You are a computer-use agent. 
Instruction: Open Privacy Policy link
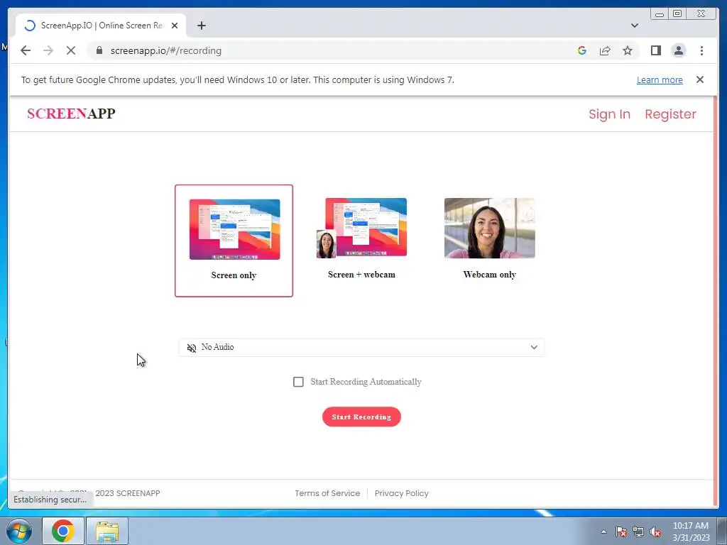(x=402, y=493)
